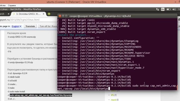Click the 'mkdir build' line on page

[13, 77]
